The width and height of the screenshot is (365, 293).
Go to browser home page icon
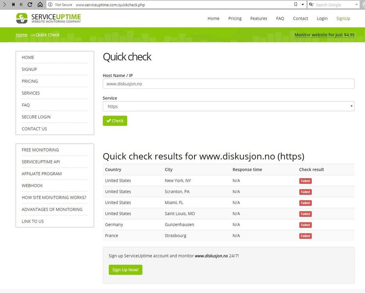(40, 4)
